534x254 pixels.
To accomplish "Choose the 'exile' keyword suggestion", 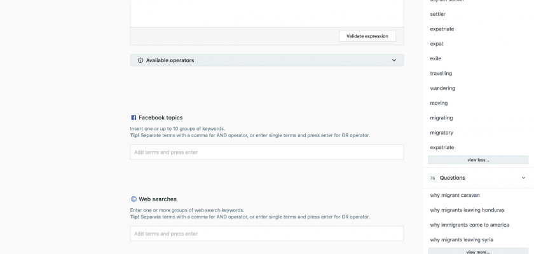I will (x=435, y=58).
